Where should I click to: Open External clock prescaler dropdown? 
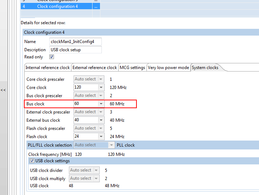pyautogui.click(x=89, y=112)
